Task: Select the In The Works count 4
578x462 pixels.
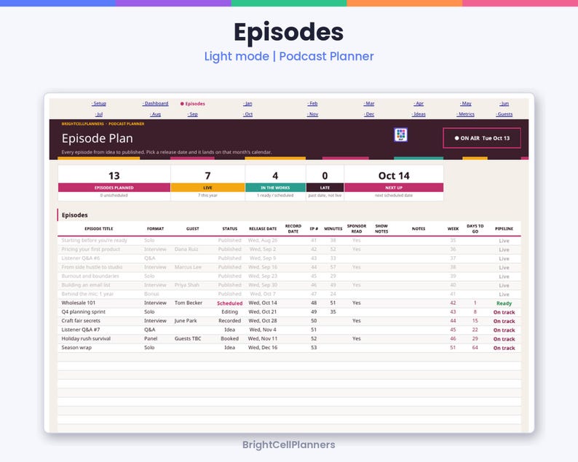Action: click(x=275, y=176)
